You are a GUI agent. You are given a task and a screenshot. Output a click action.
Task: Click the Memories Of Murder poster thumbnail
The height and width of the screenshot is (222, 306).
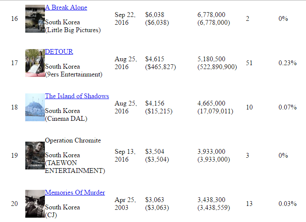tap(35, 203)
